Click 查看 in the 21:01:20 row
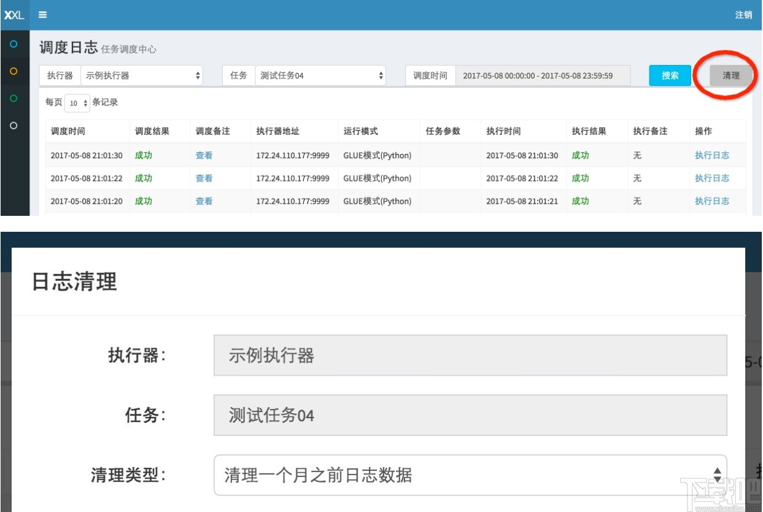 tap(204, 201)
